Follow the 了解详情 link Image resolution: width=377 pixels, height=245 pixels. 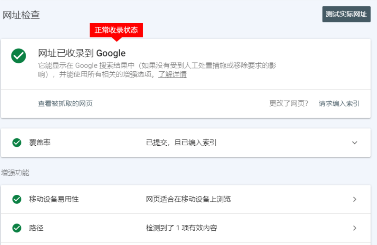tap(172, 75)
